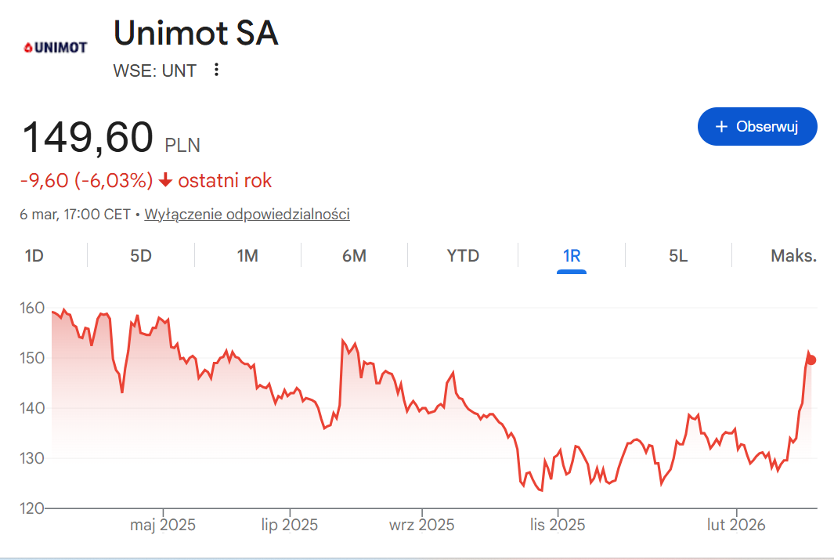Click the Unimot SA company title

196,34
